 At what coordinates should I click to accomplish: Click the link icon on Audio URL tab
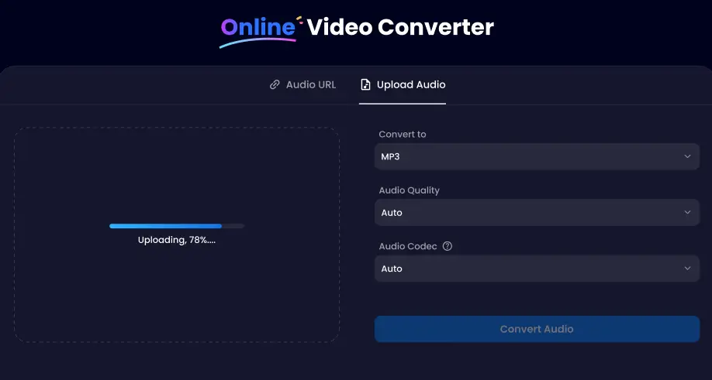pos(275,85)
